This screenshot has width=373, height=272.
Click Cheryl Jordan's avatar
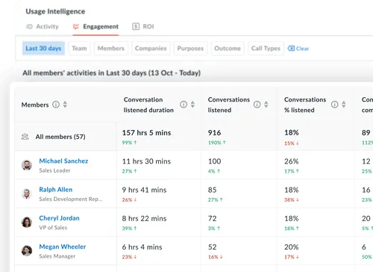27,222
